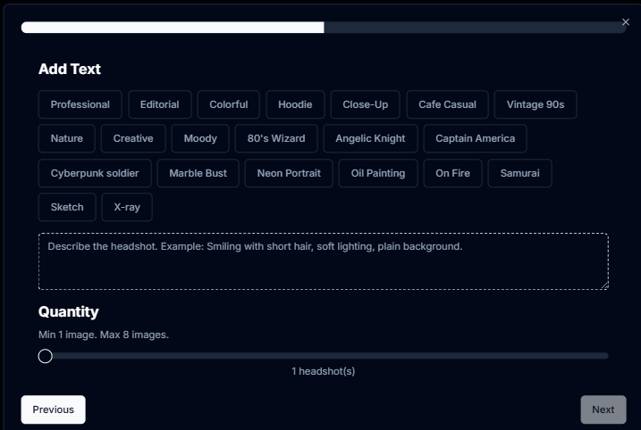Click the Quantity slider handle

point(46,356)
